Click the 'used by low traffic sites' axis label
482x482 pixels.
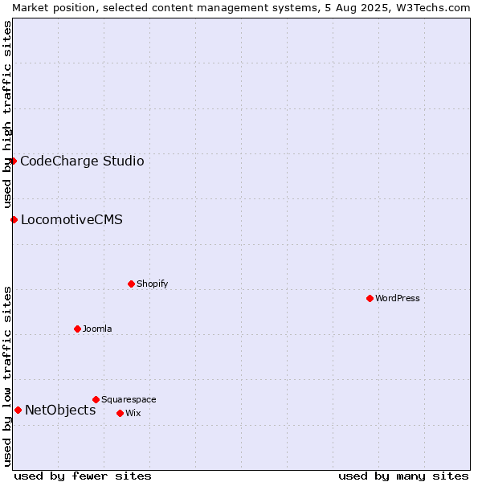(6, 378)
